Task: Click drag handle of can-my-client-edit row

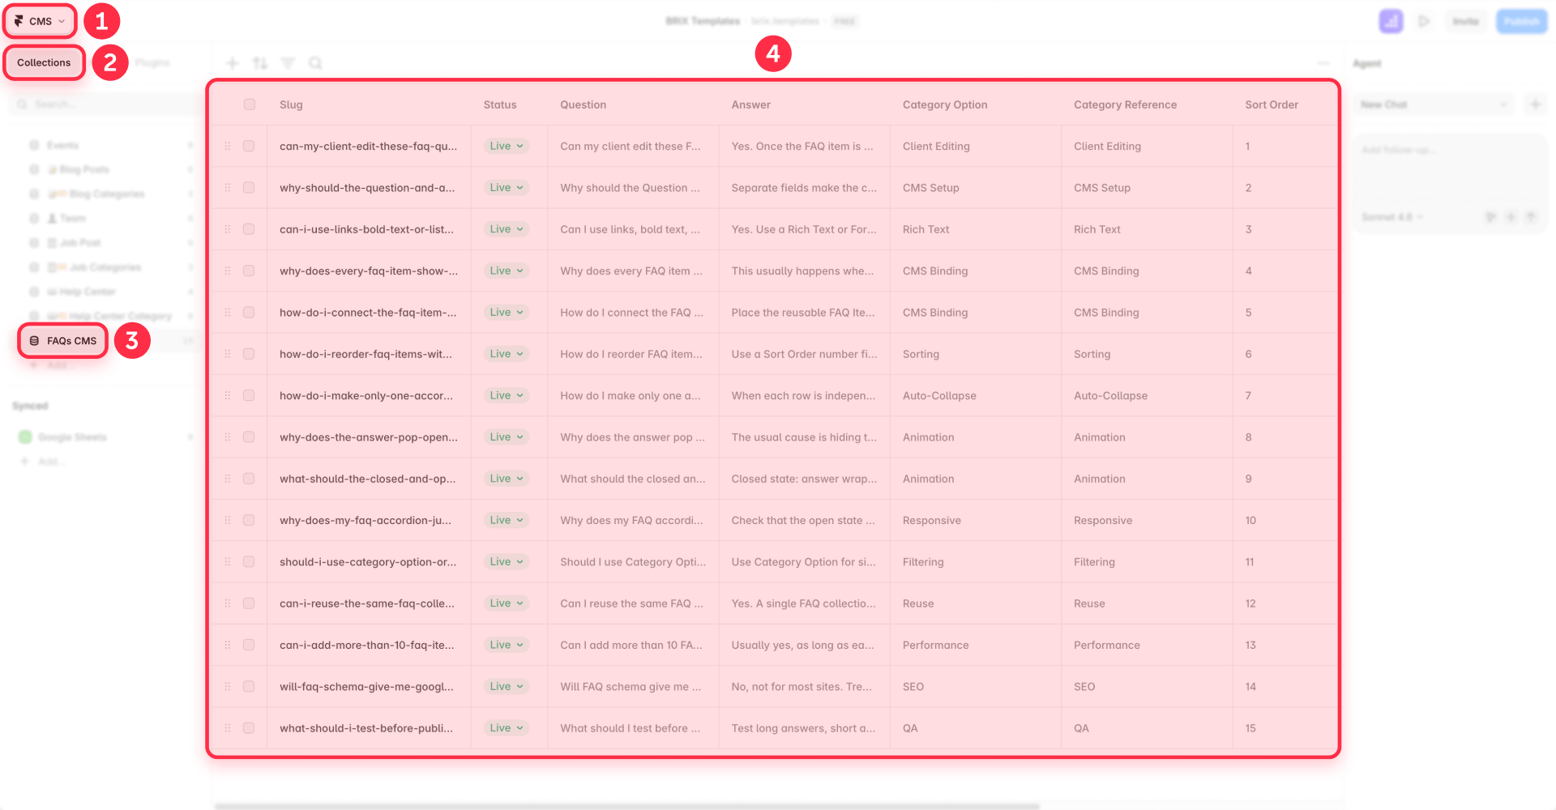Action: click(x=228, y=147)
